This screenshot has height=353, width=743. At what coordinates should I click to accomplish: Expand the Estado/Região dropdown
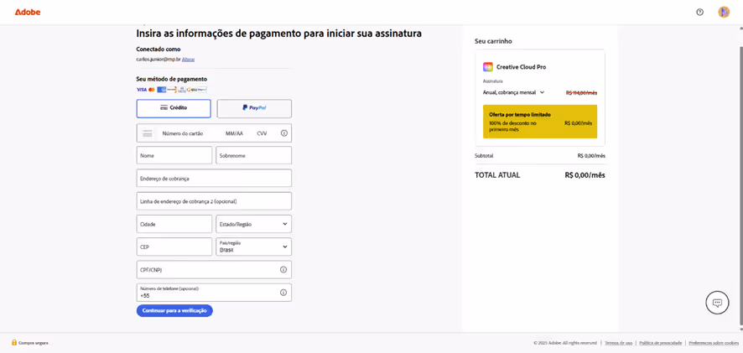254,224
